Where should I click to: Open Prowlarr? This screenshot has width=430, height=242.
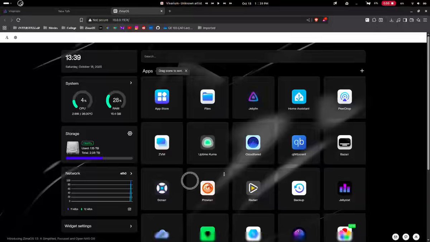[207, 188]
